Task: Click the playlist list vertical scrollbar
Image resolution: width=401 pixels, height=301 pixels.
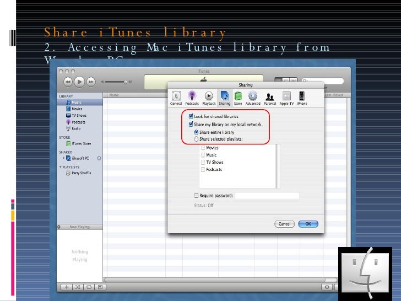Action: tap(278, 166)
